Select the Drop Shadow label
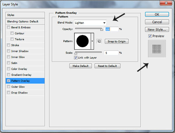The height and width of the screenshot is (133, 175). (20, 93)
